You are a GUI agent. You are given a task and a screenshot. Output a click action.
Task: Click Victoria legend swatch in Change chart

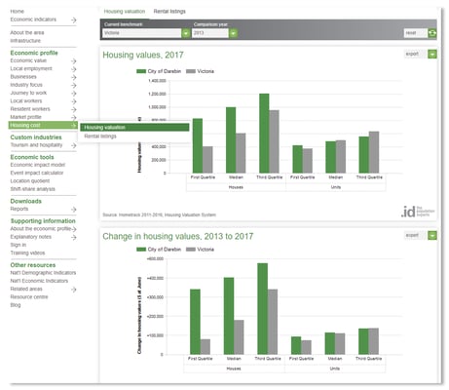click(191, 250)
